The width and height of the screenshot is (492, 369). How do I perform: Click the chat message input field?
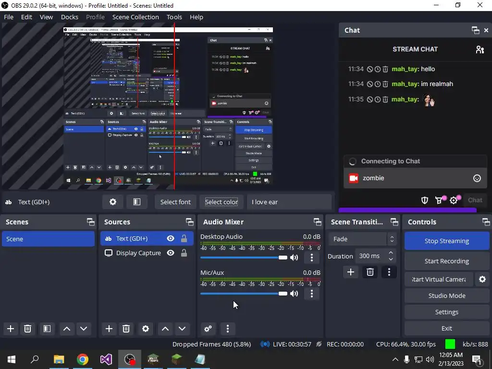point(415,178)
